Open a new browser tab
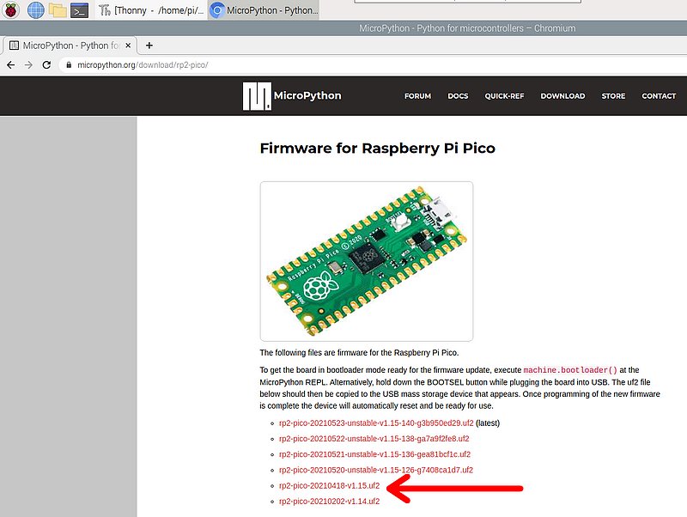Viewport: 687px width, 517px height. (149, 46)
